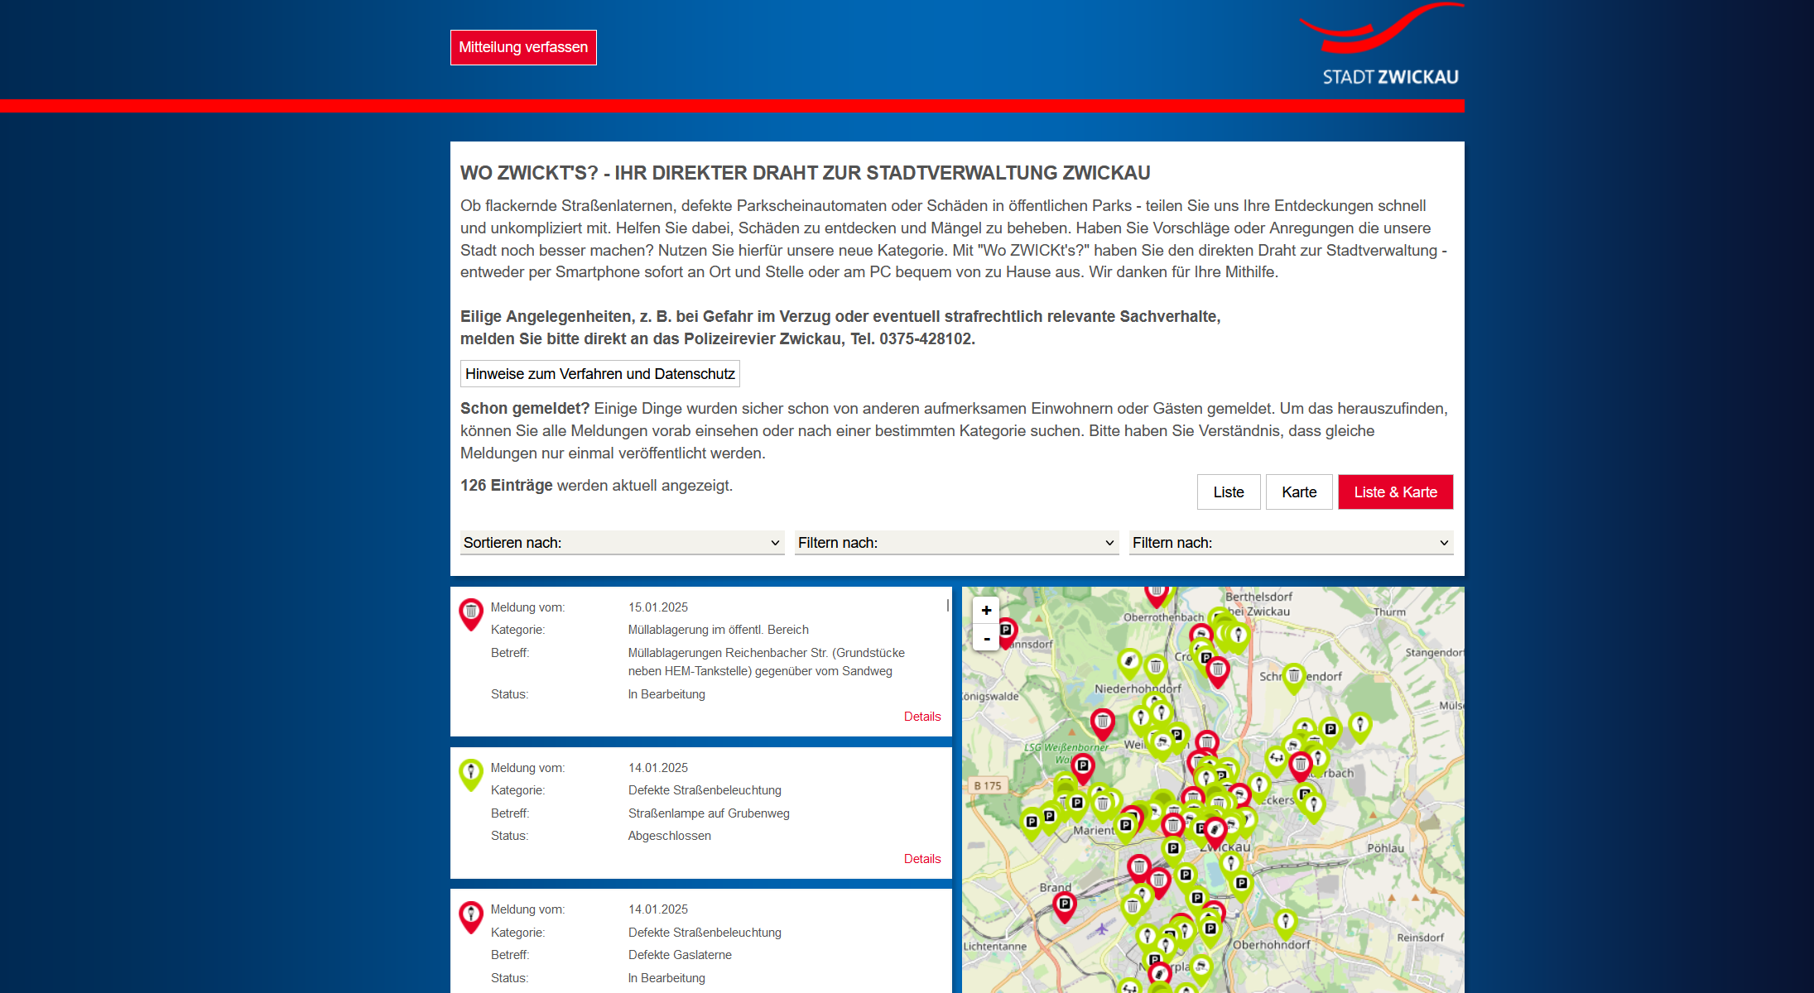Click green streetlamp pin of Grubenweg report
Viewport: 1814px width, 993px height.
point(471,773)
